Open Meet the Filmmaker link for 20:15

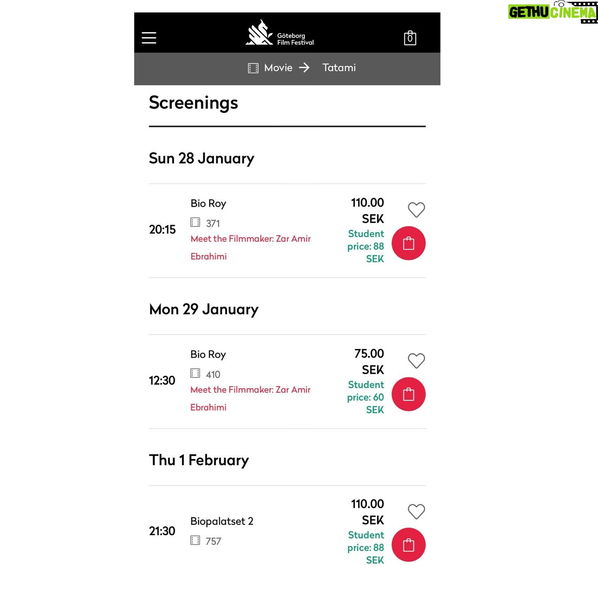pos(250,248)
